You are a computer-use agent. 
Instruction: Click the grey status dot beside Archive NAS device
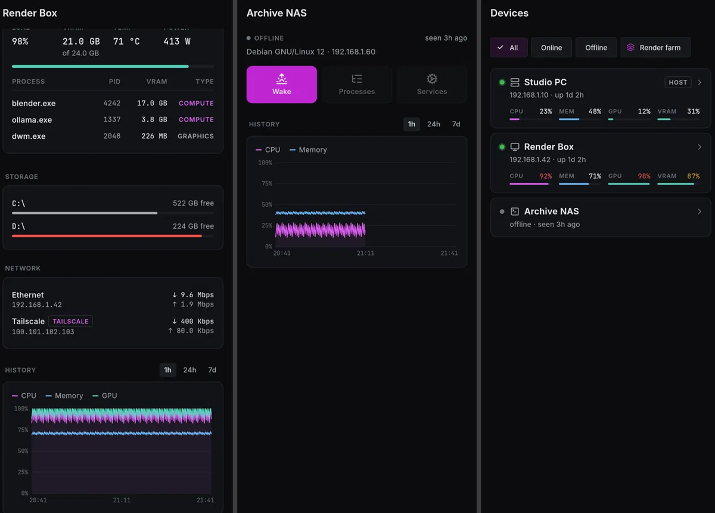pyautogui.click(x=502, y=212)
